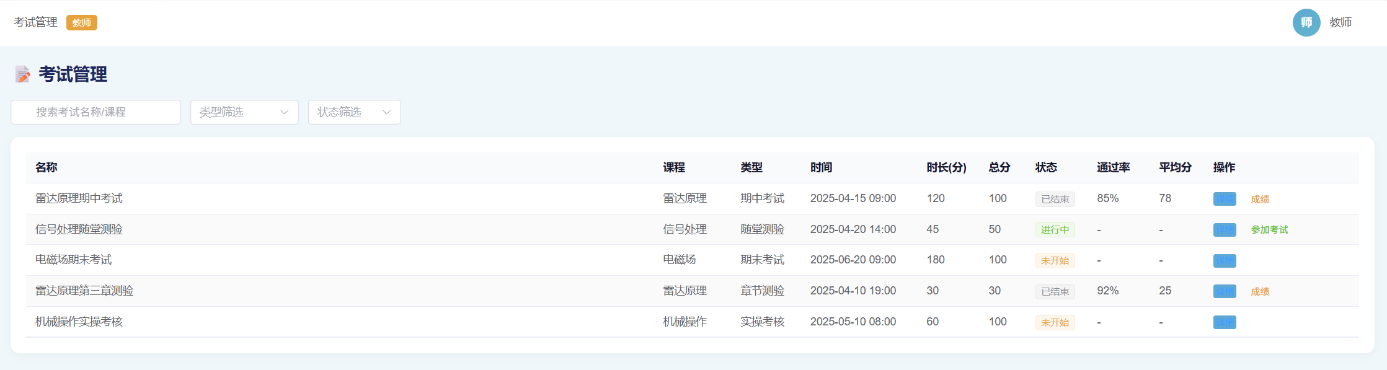View 详情 of 机械操作实操考核
Image resolution: width=1387 pixels, height=370 pixels.
1224,322
